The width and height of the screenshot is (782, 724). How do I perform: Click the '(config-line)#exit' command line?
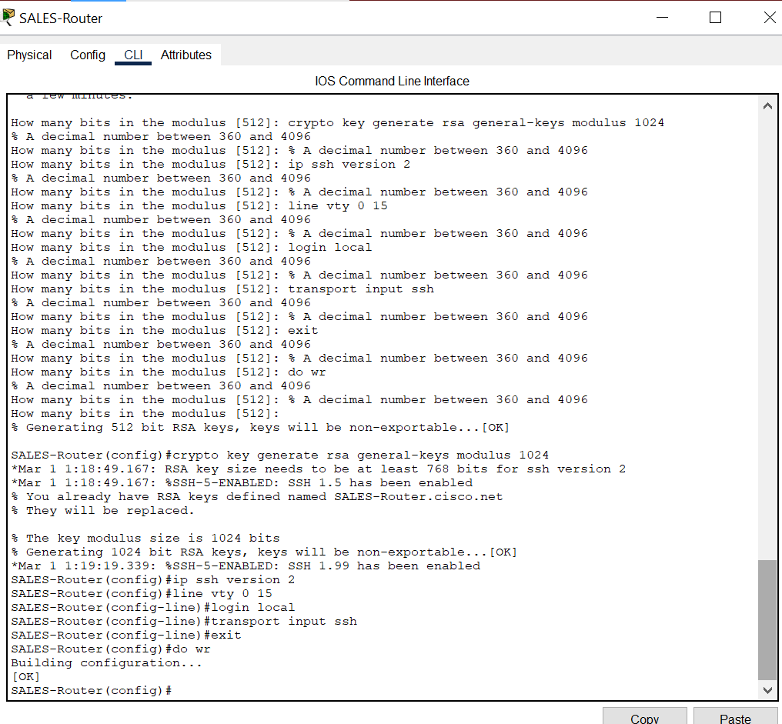tap(126, 636)
